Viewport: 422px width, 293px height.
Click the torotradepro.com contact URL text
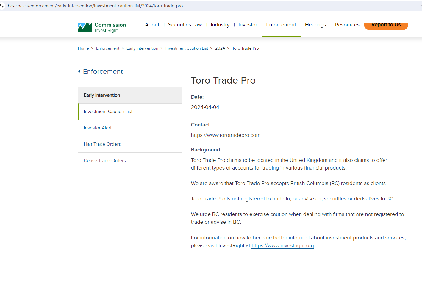click(x=226, y=135)
